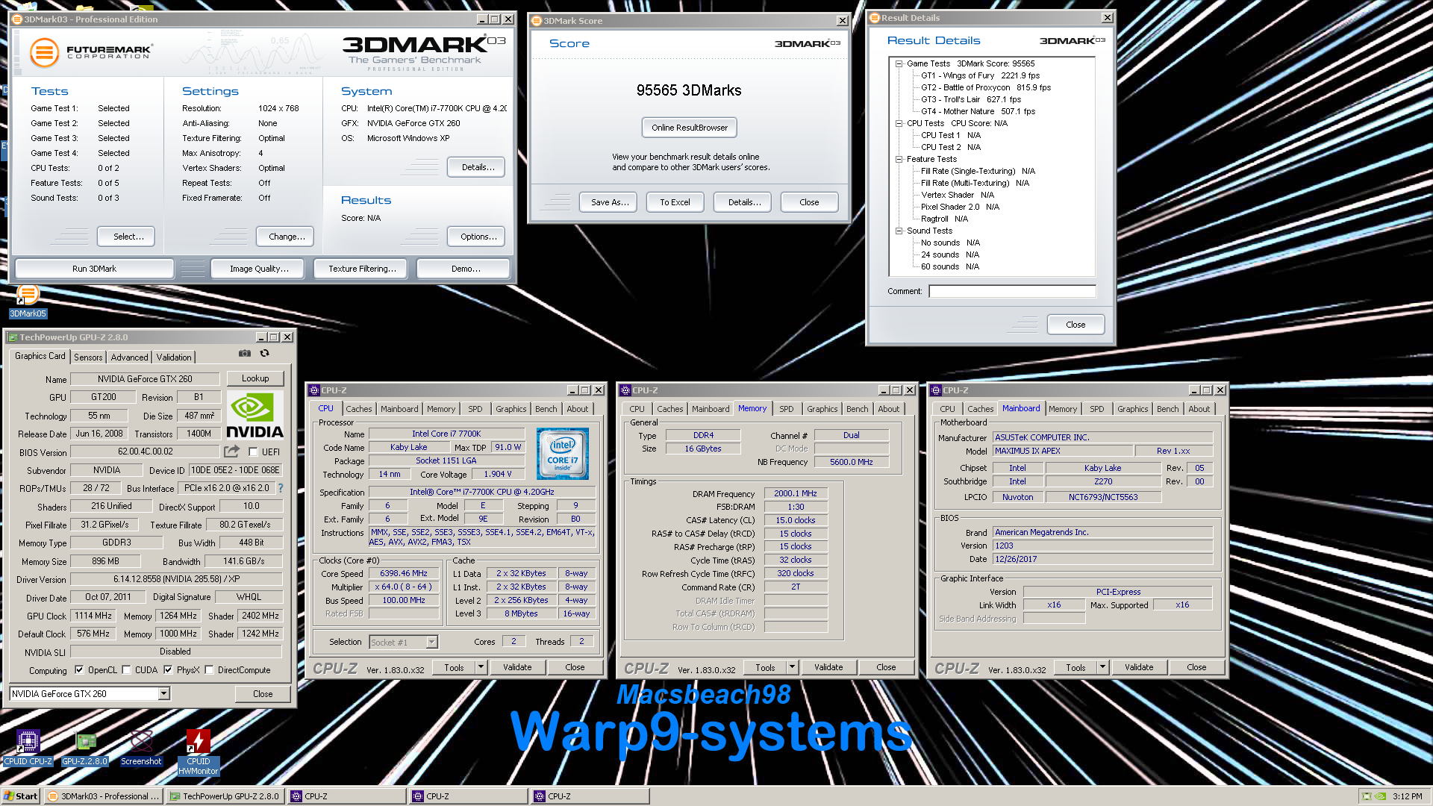Click the first CPU-Z taskbar item

347,796
